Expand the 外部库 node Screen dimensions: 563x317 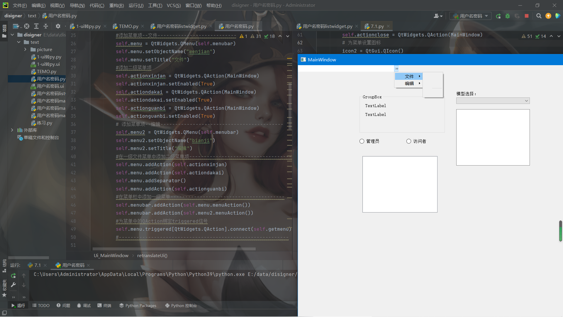[12, 130]
